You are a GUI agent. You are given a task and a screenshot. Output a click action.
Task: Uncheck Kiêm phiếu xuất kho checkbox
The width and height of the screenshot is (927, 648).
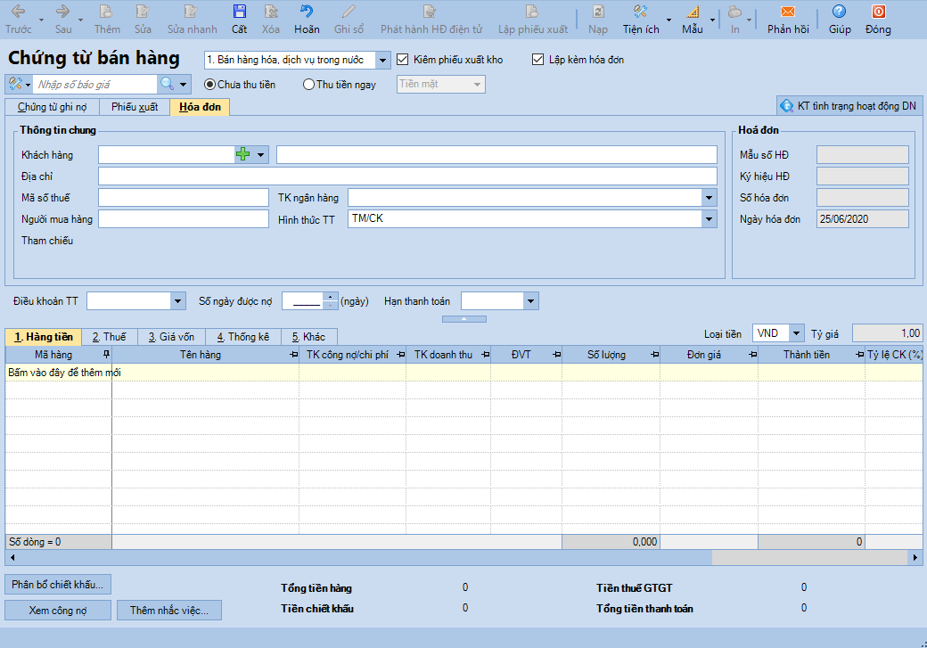pos(403,60)
